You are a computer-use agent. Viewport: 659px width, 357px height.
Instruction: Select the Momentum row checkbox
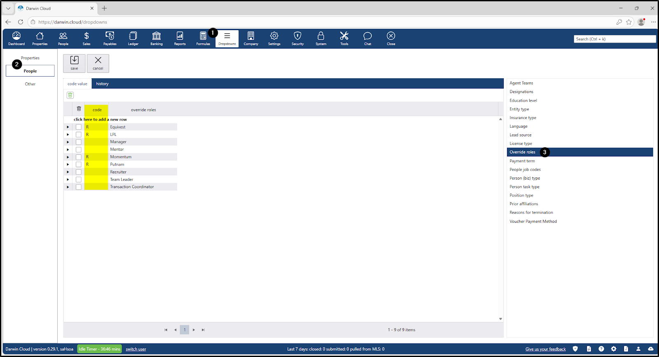pos(79,157)
